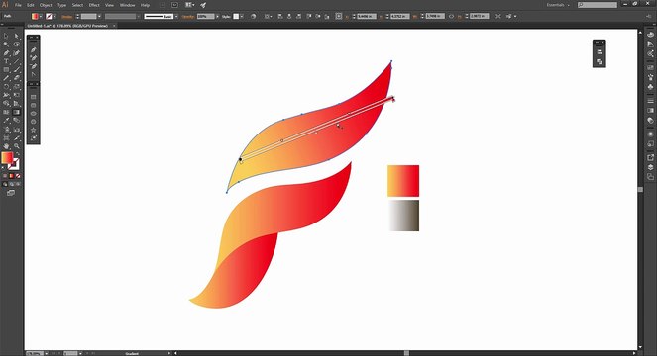This screenshot has width=657, height=356.
Task: Open the Effect menu
Action: click(94, 5)
